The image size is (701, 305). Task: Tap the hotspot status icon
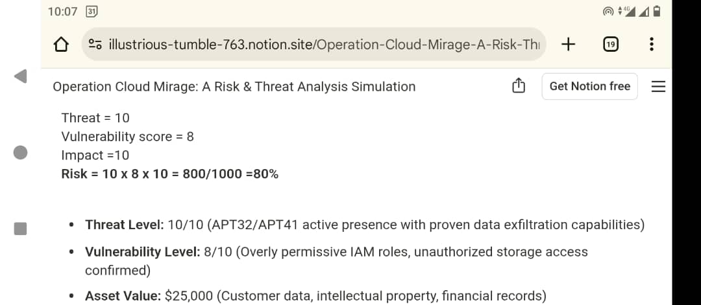(608, 12)
